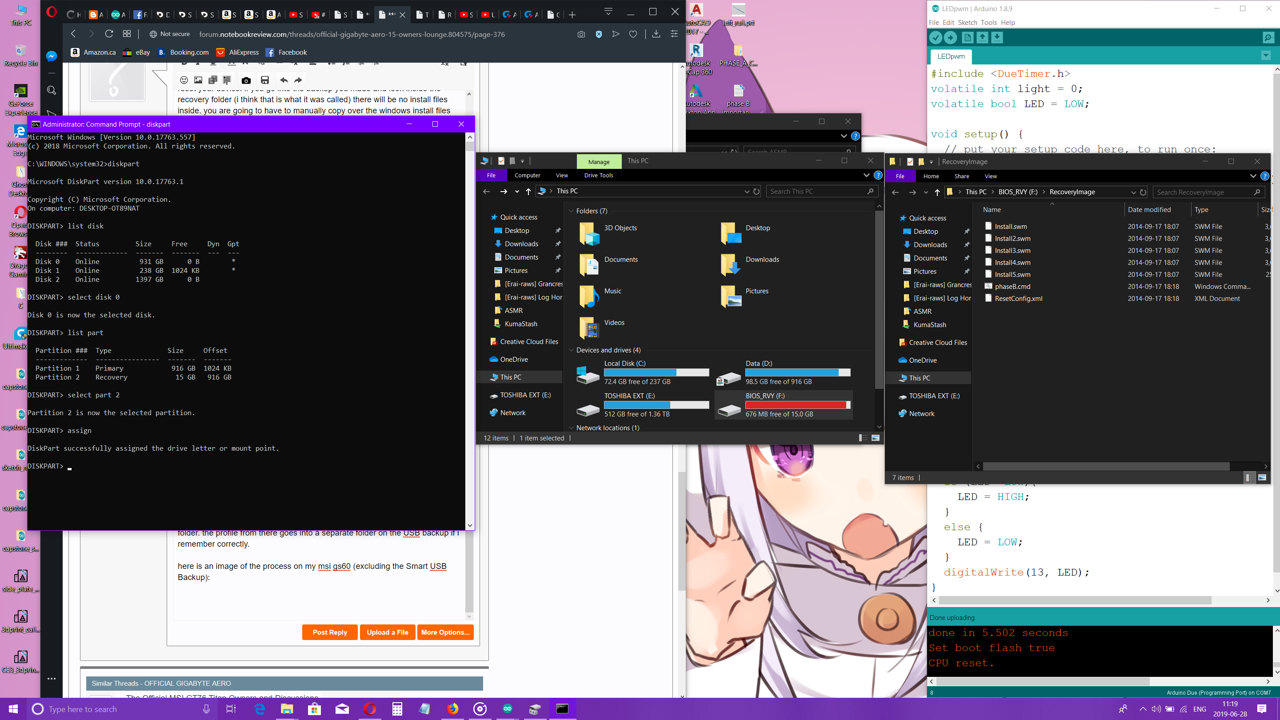1280x720 pixels.
Task: Open This PC address bar history dropdown
Action: [x=746, y=191]
